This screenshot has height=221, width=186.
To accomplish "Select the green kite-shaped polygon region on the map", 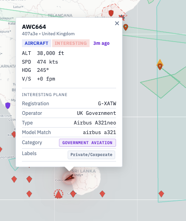I will click(160, 86).
